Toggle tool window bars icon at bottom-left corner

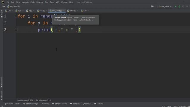click(2, 106)
